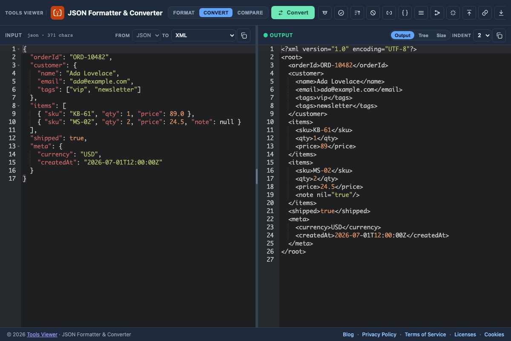This screenshot has width=511, height=341.
Task: Open the Licenses footer link
Action: (x=465, y=335)
